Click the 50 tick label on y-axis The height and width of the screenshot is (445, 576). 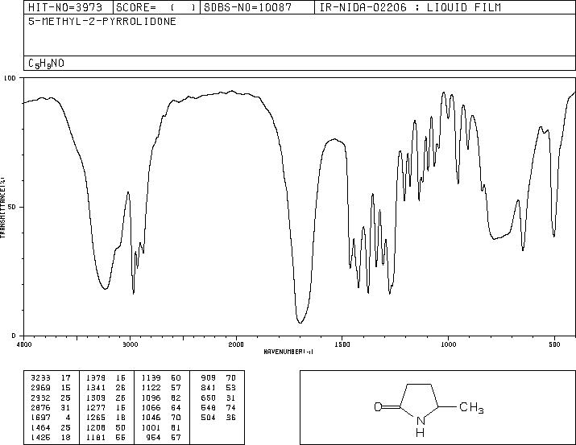point(12,207)
